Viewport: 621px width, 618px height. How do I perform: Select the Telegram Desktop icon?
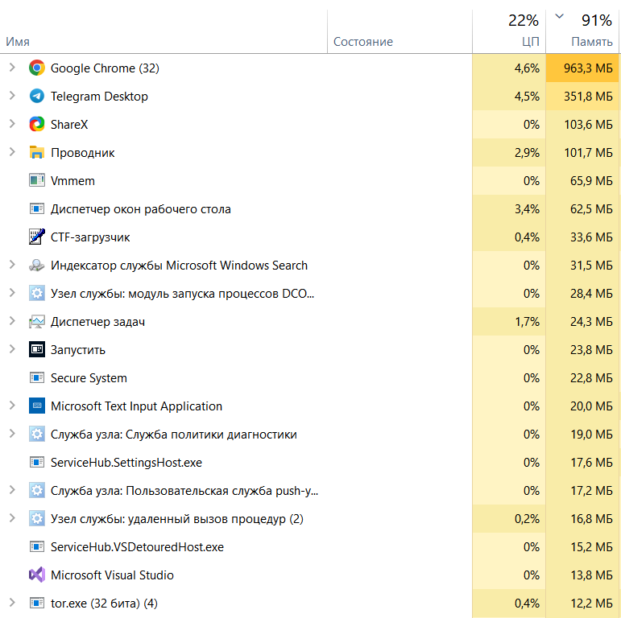pyautogui.click(x=37, y=96)
